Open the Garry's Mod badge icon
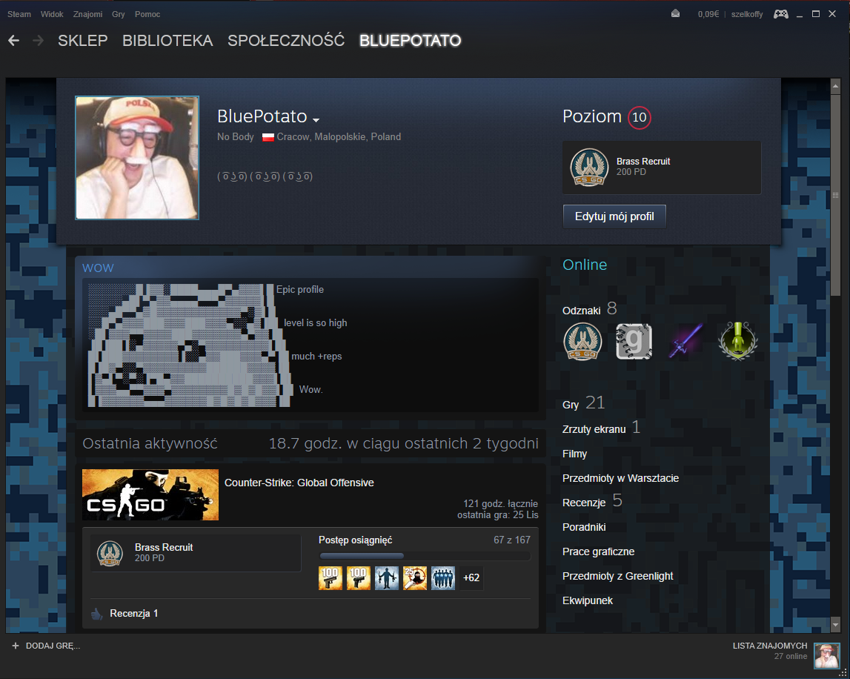 [x=634, y=342]
